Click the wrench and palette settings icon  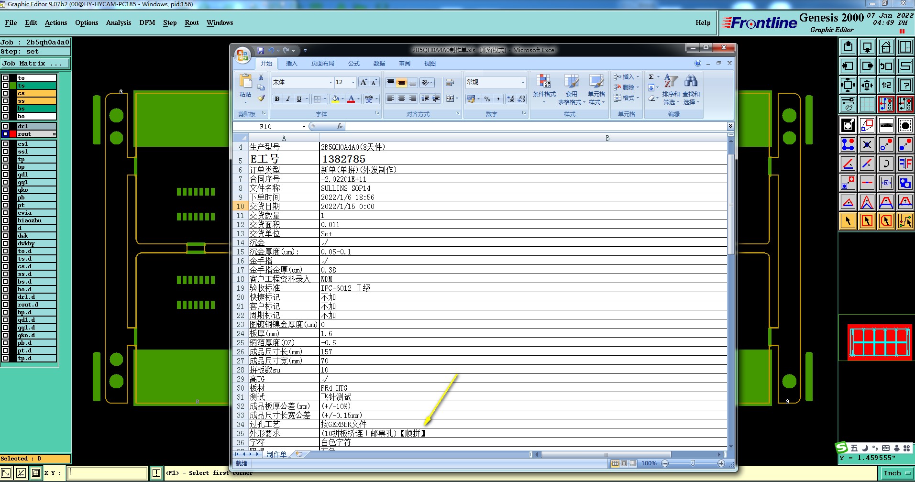pyautogui.click(x=848, y=104)
